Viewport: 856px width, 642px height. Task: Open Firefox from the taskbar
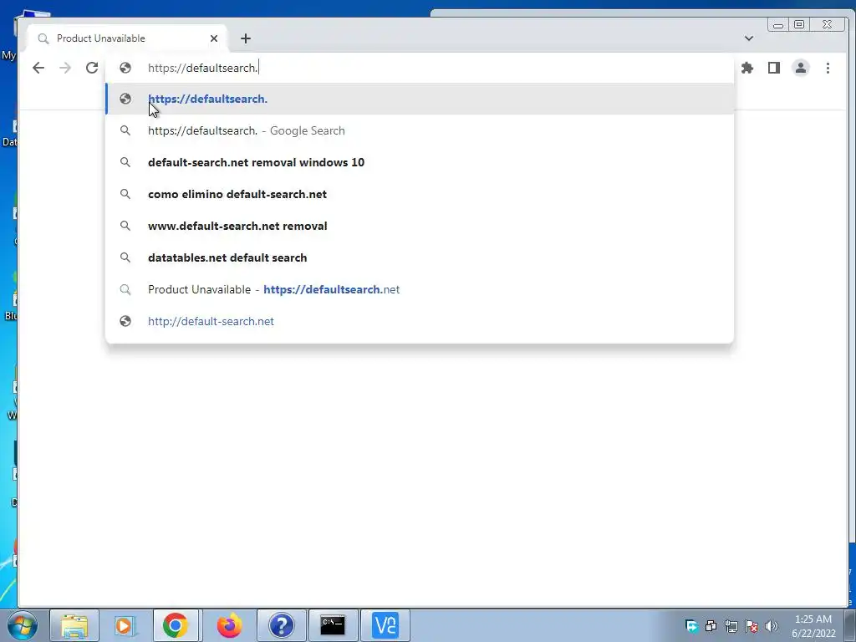[229, 625]
